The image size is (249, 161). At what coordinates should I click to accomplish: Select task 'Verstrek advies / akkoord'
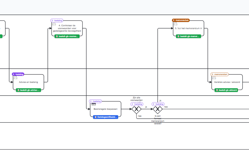[x=227, y=82]
